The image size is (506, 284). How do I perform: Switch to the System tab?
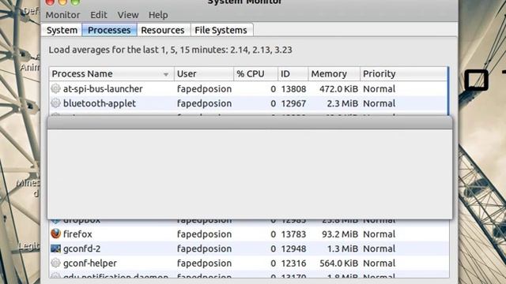[62, 30]
